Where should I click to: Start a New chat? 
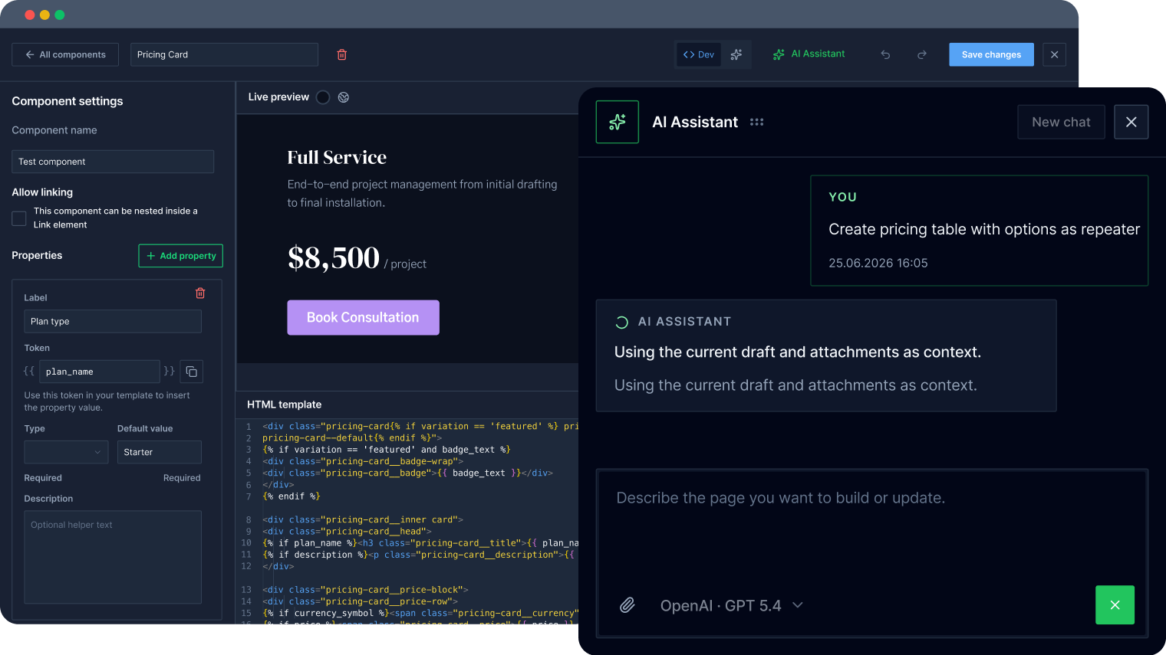click(1061, 122)
